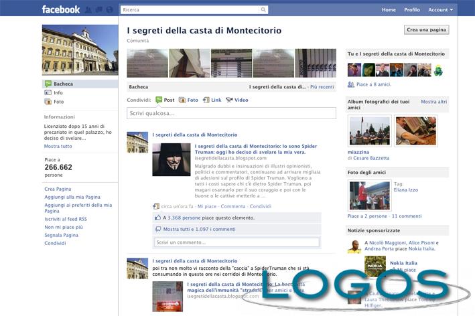
Task: Open the 3.368 persone likes list
Action: pyautogui.click(x=184, y=218)
